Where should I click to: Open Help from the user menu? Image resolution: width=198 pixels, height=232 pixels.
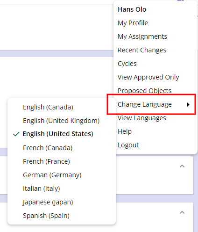click(x=125, y=131)
